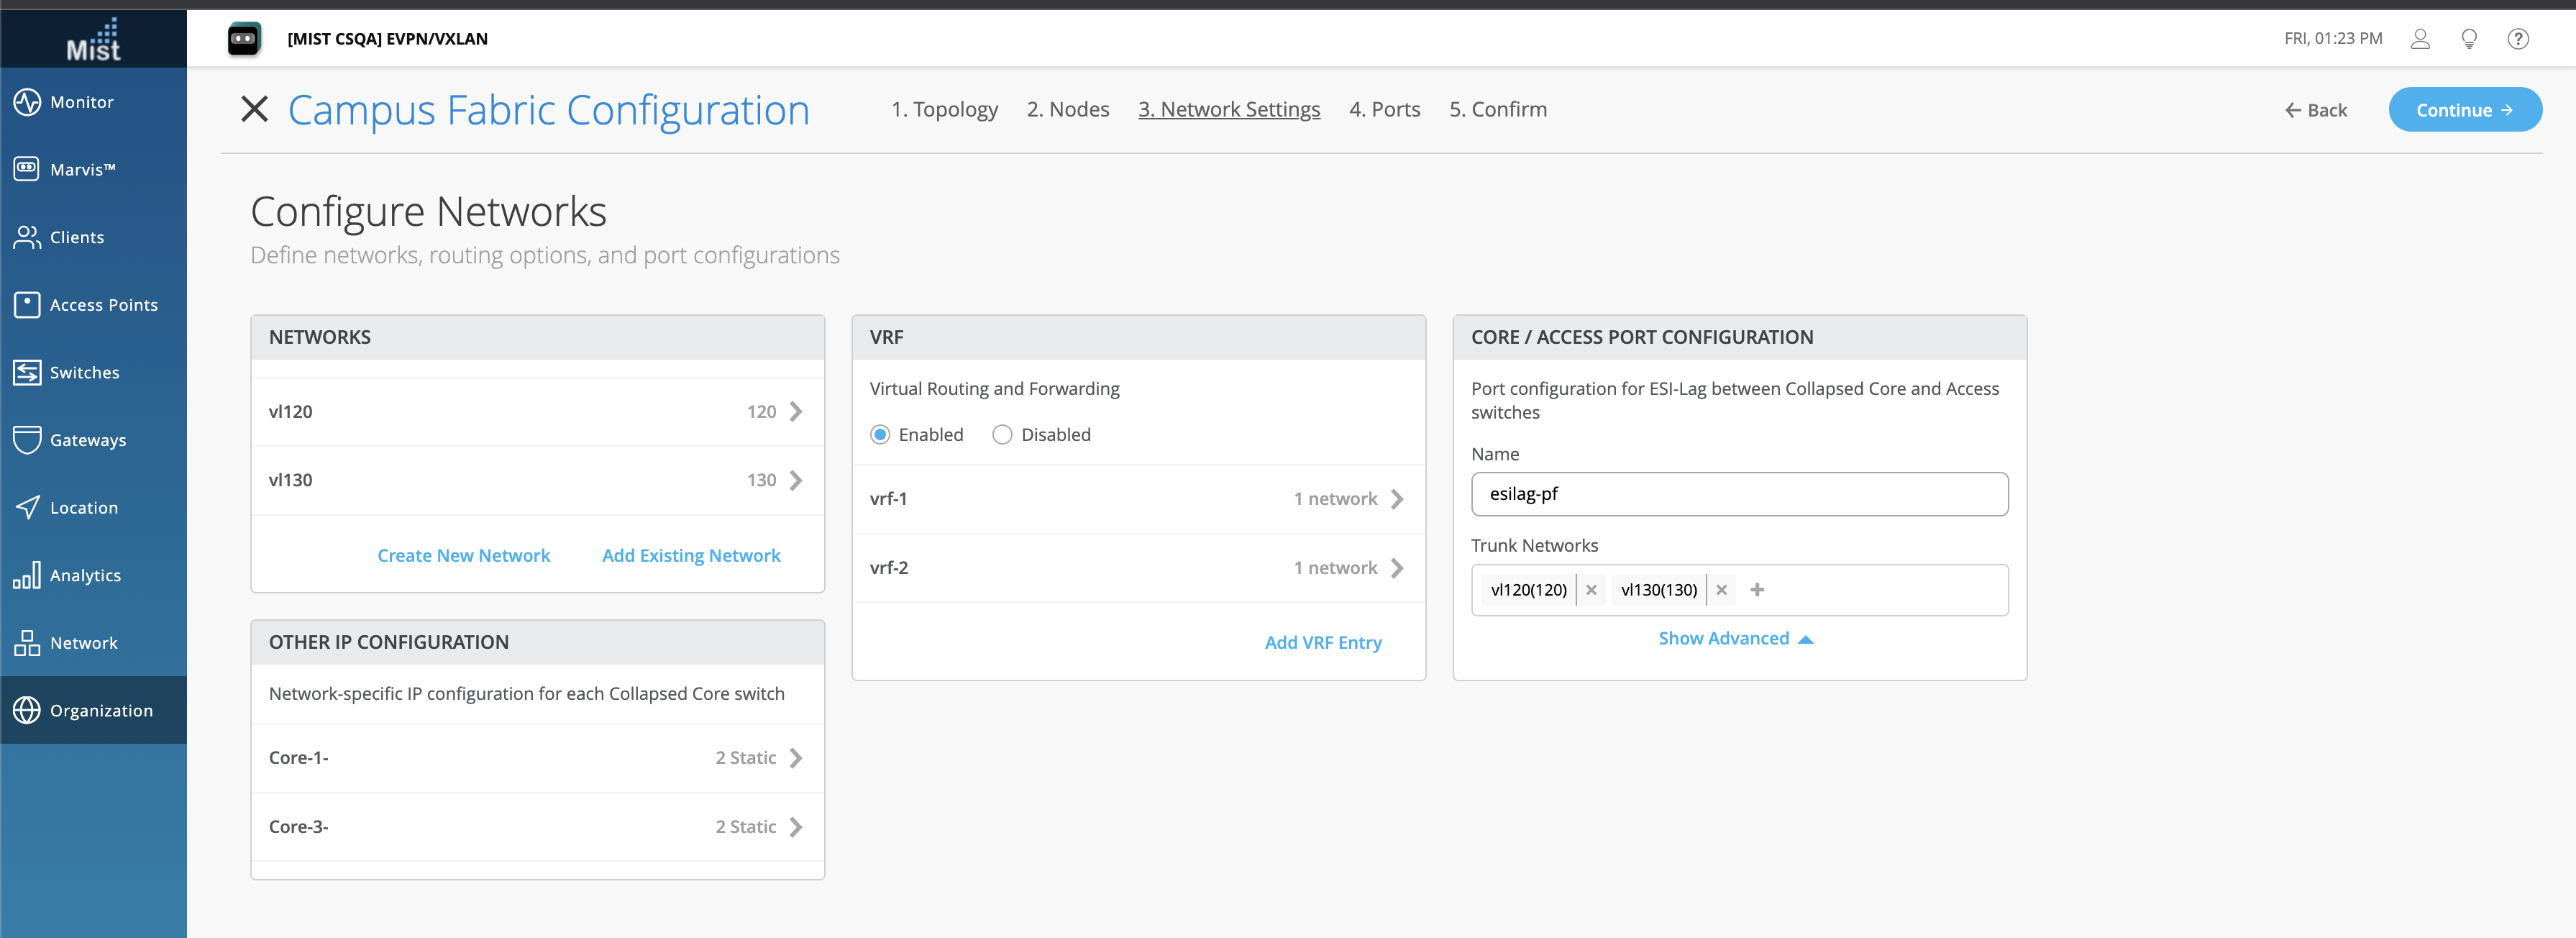Screen dimensions: 2576x938
Task: Switch to the 1. Topology step
Action: click(944, 110)
